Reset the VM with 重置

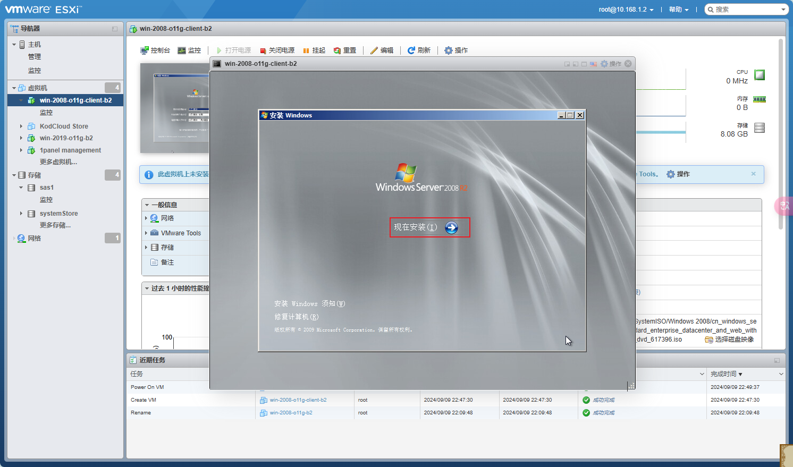click(345, 50)
